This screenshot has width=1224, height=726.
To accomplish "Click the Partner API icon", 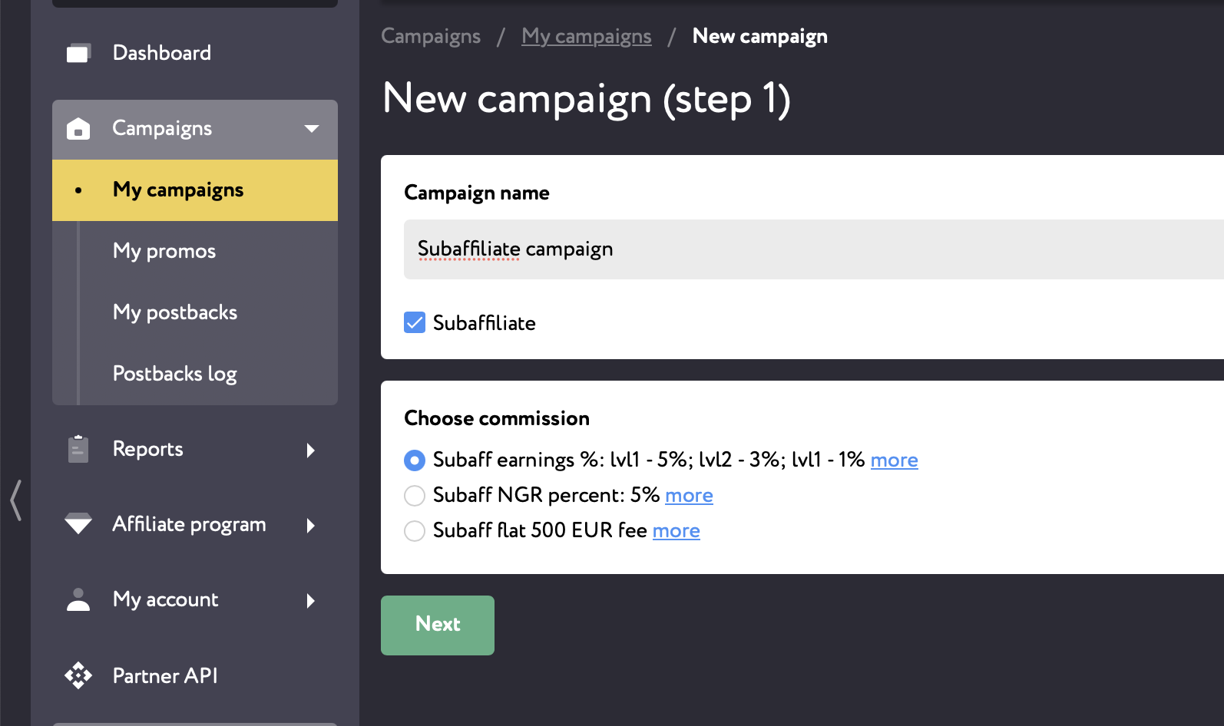I will pos(78,675).
